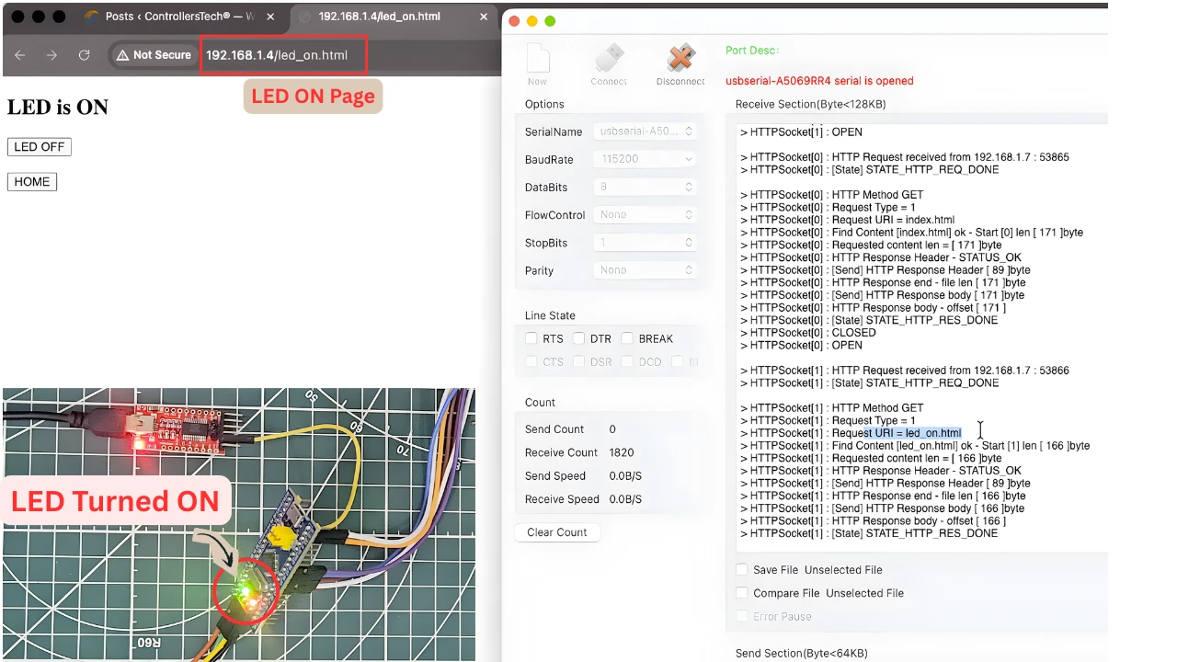Check the BREAK line state box
Image resolution: width=1177 pixels, height=662 pixels.
click(x=627, y=339)
